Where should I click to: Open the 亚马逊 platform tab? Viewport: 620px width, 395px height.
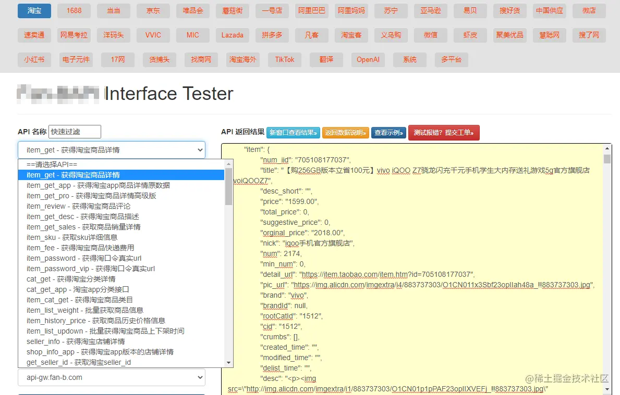431,10
